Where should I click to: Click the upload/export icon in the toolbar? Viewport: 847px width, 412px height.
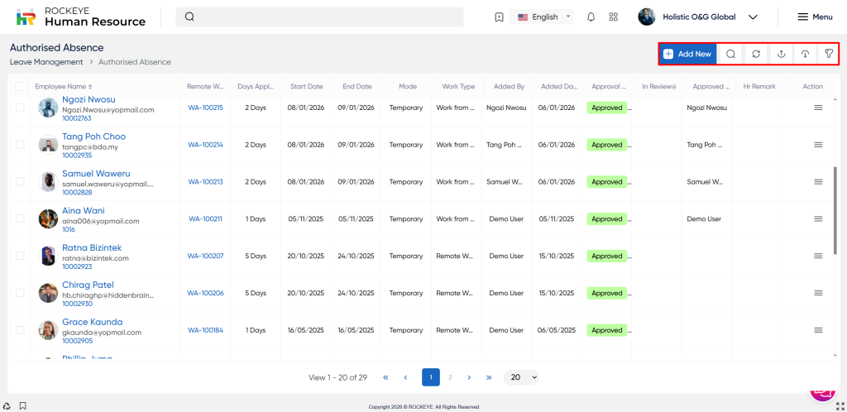coord(780,54)
